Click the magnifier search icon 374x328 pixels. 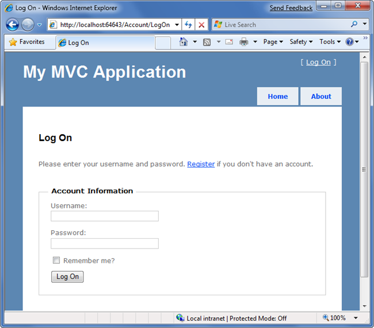click(x=354, y=24)
